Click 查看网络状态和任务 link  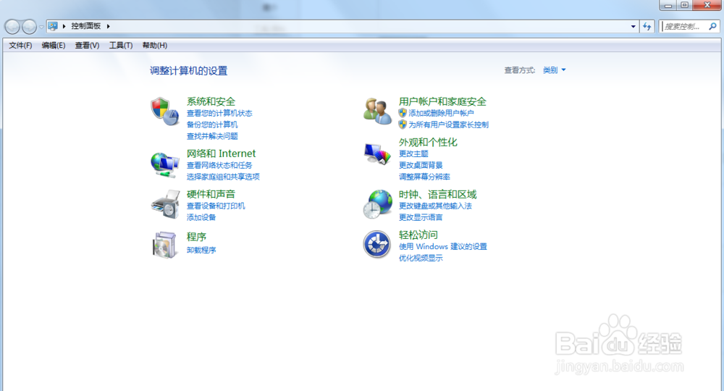point(219,165)
